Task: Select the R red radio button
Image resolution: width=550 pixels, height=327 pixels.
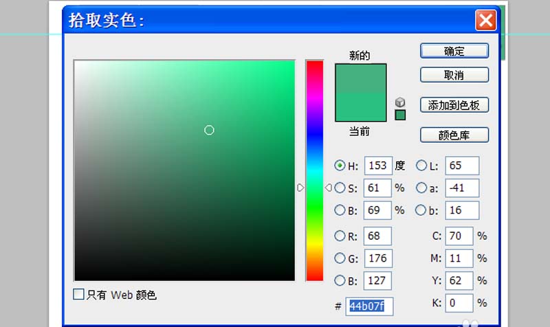Action: [340, 236]
